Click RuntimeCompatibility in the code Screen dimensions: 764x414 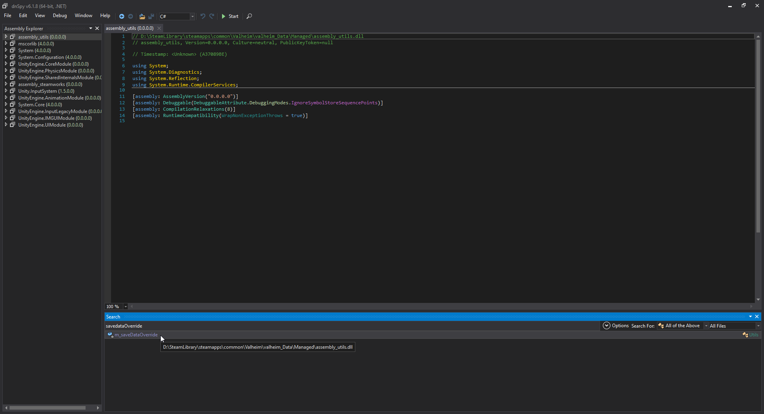[191, 115]
